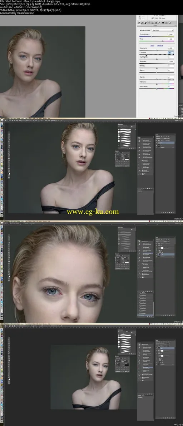Screen dimensions: 183x426
Task: Click the Saturation slider handle
Action: coord(157,89)
